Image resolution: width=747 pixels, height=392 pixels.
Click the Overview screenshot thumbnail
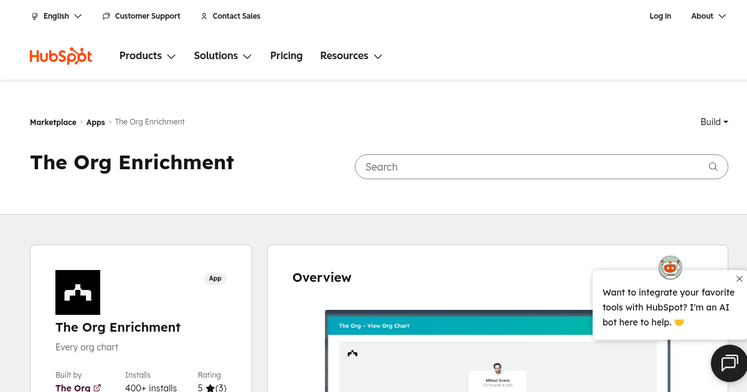coord(497,351)
